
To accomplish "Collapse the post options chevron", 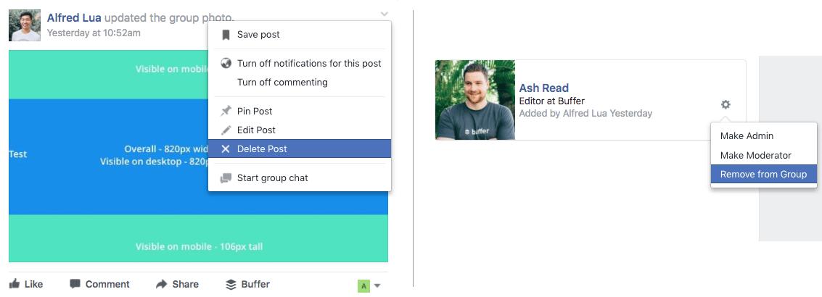I will click(384, 14).
